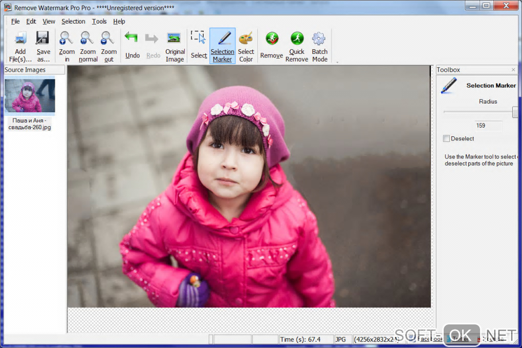
Task: Click the app icon in the title bar
Action: coord(7,7)
